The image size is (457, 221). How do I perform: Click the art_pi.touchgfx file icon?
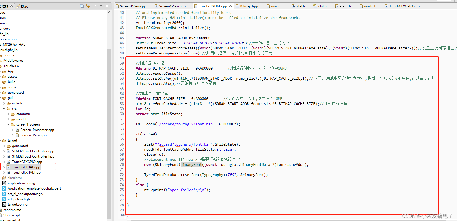(x=4, y=199)
